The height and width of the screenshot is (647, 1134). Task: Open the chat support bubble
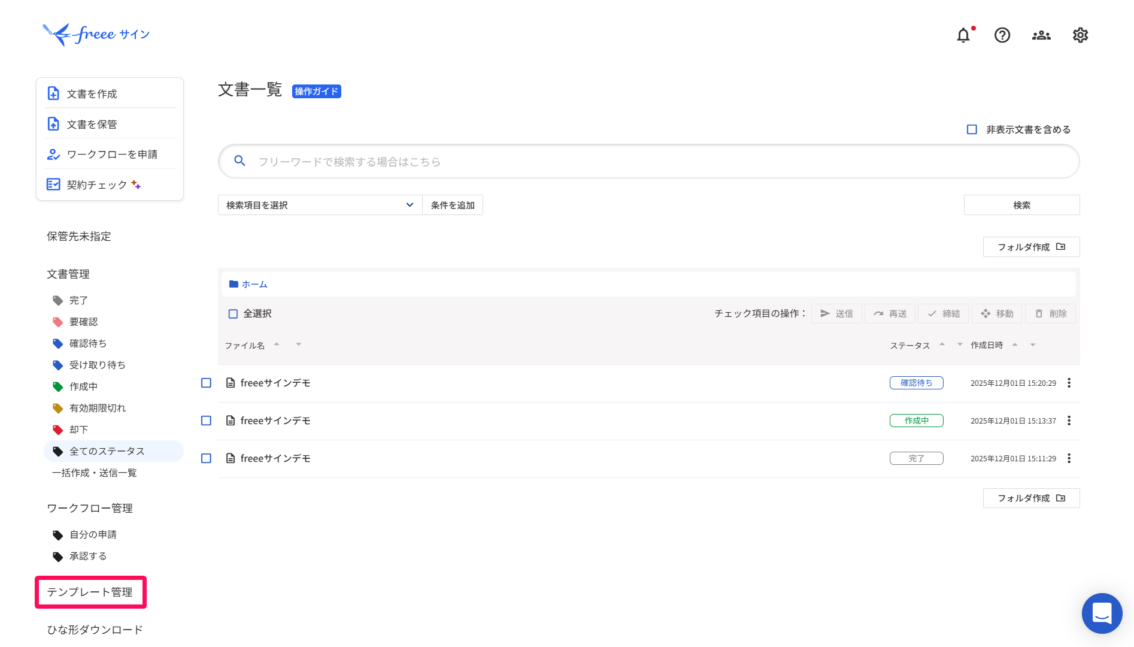[x=1102, y=613]
